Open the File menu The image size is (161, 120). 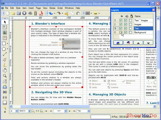[6, 8]
